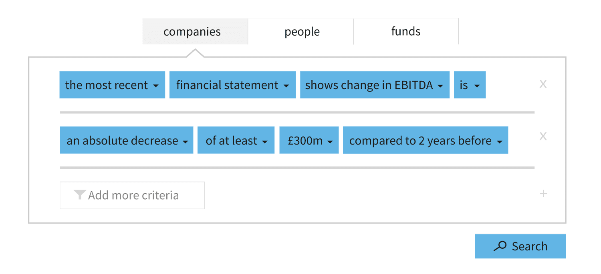Click the funnel filter icon
The height and width of the screenshot is (274, 601).
(x=80, y=195)
